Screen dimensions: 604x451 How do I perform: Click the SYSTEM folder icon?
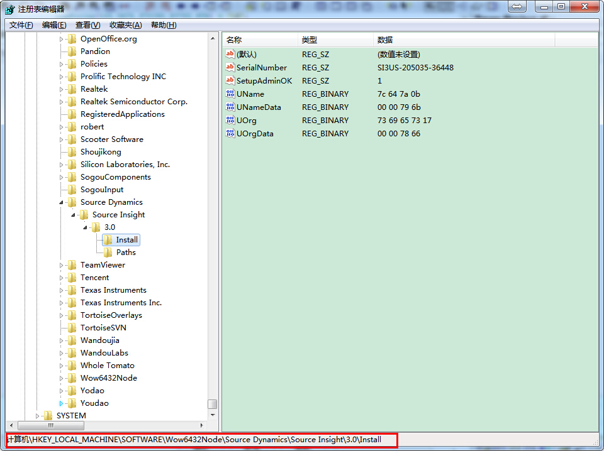click(x=48, y=416)
